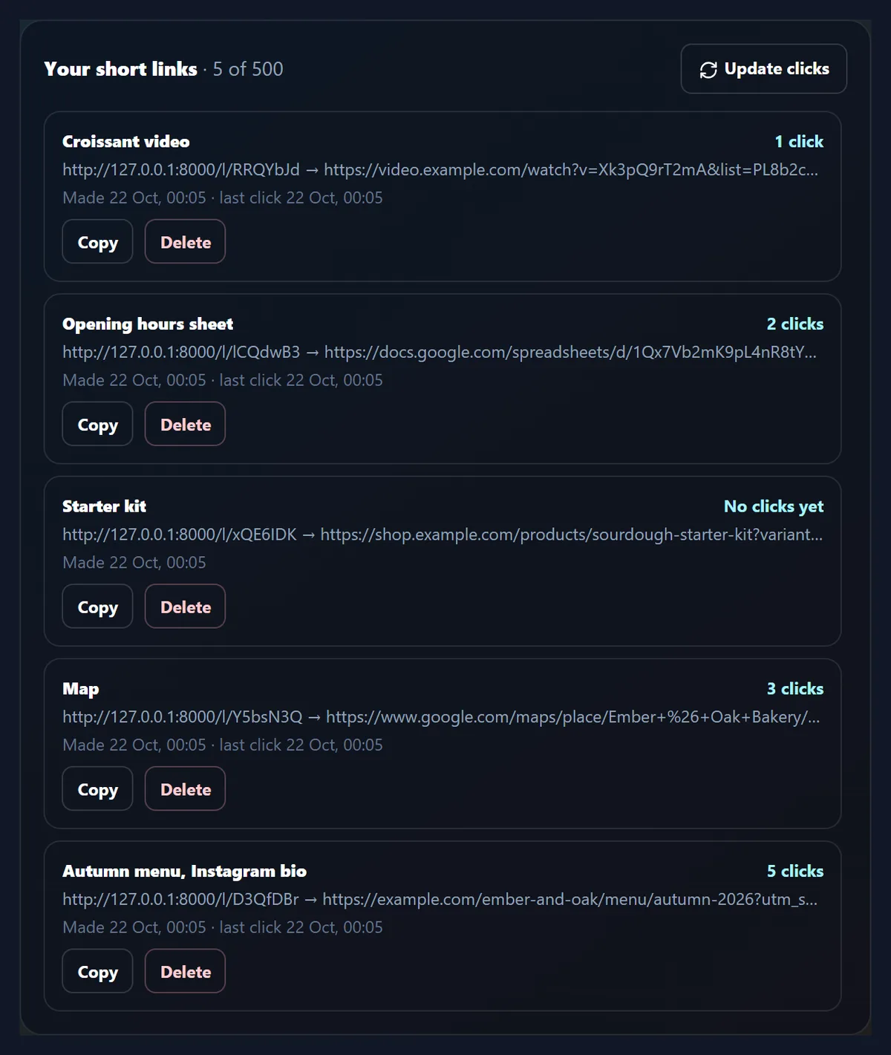
Task: Copy the Croissant video short link
Action: point(97,242)
